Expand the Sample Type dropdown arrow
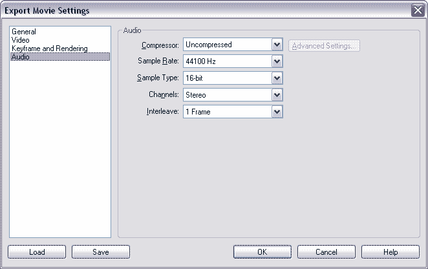Screen dimensions: 428x269 click(277, 78)
